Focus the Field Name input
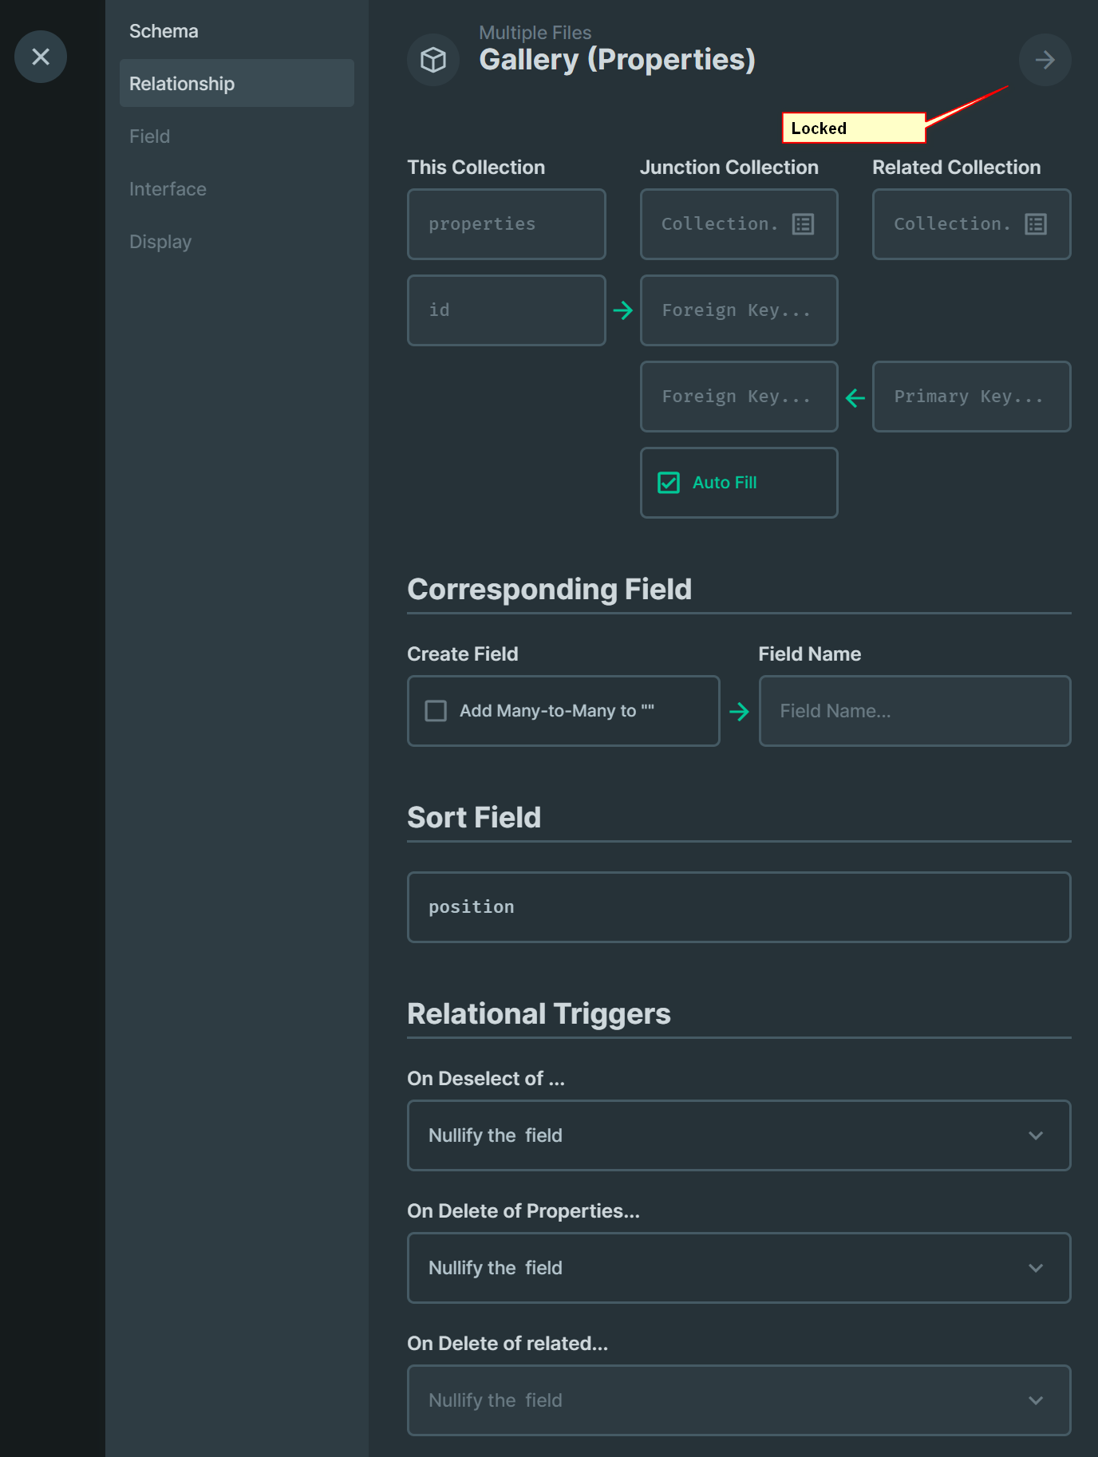This screenshot has width=1098, height=1457. 915,711
